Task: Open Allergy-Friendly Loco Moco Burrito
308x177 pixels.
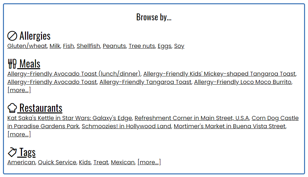Action: pos(243,82)
